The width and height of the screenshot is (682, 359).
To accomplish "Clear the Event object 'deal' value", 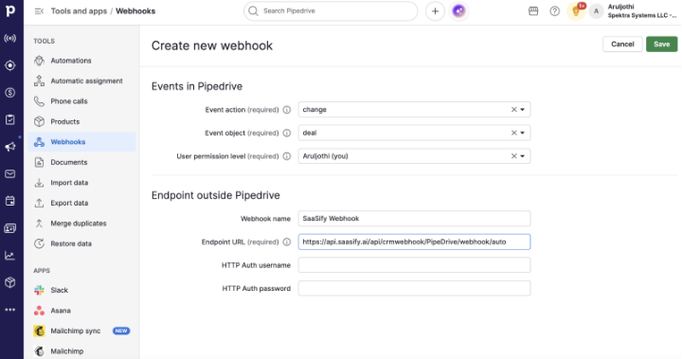I will pyautogui.click(x=513, y=133).
